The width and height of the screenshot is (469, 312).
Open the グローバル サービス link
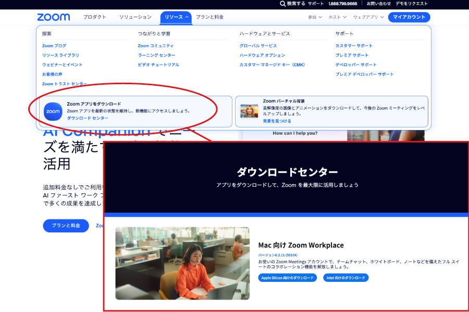coord(258,46)
